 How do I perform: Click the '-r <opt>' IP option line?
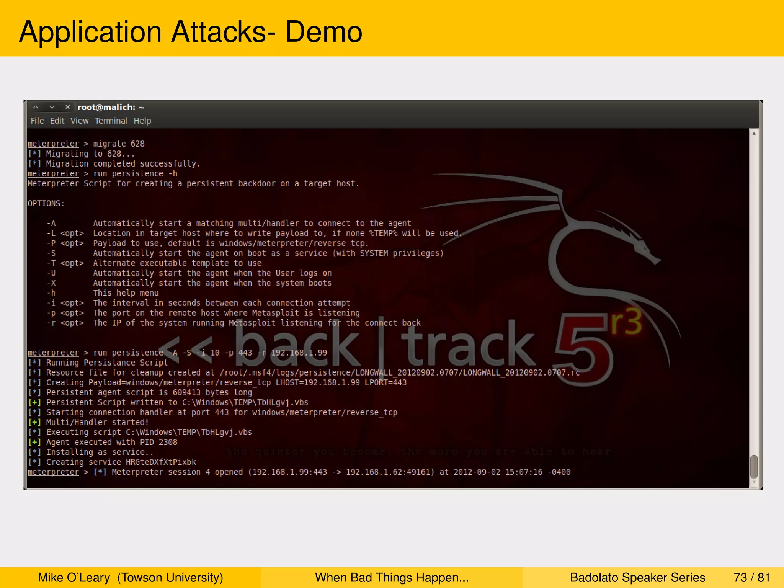click(234, 323)
